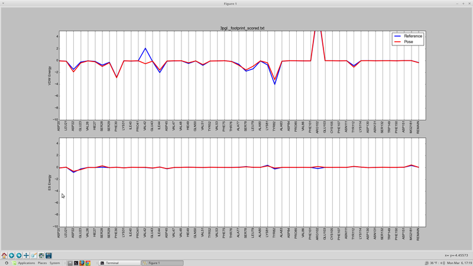Click the plot title 3pgl._footprint_scored.txt
This screenshot has height=266, width=473.
pos(242,28)
